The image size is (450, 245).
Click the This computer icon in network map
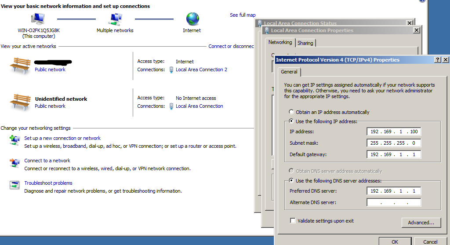pos(38,19)
